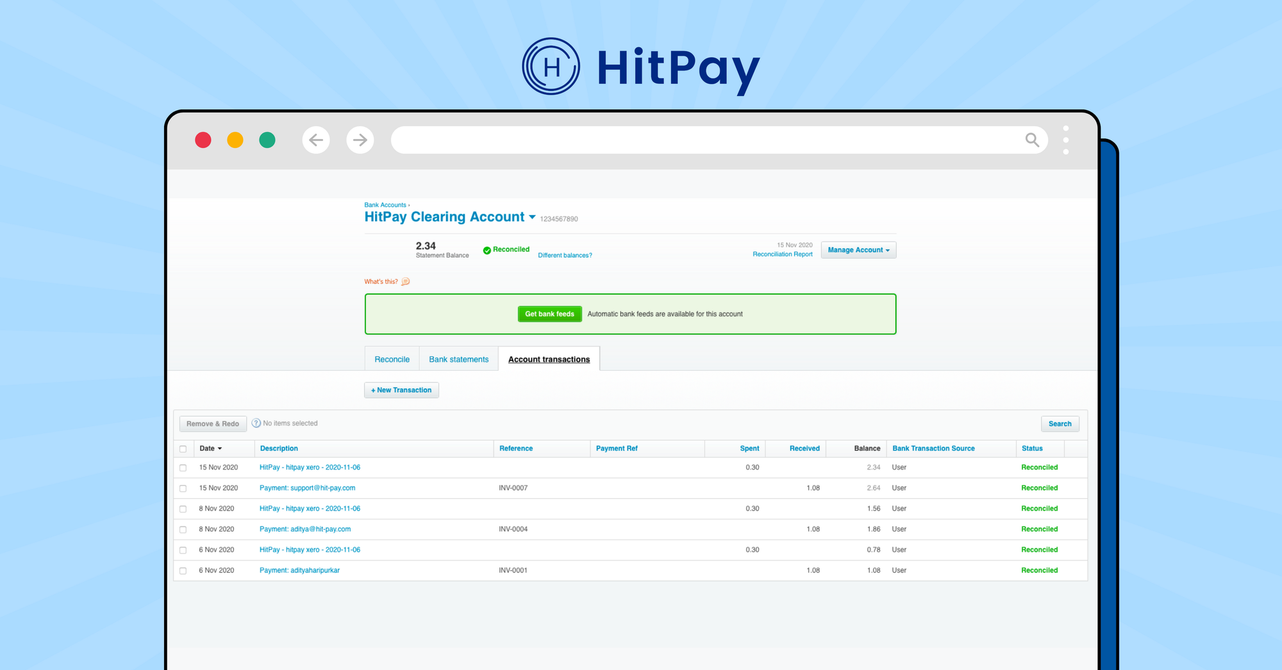Go to the Bank Accounts breadcrumb
The width and height of the screenshot is (1282, 670).
click(x=385, y=205)
